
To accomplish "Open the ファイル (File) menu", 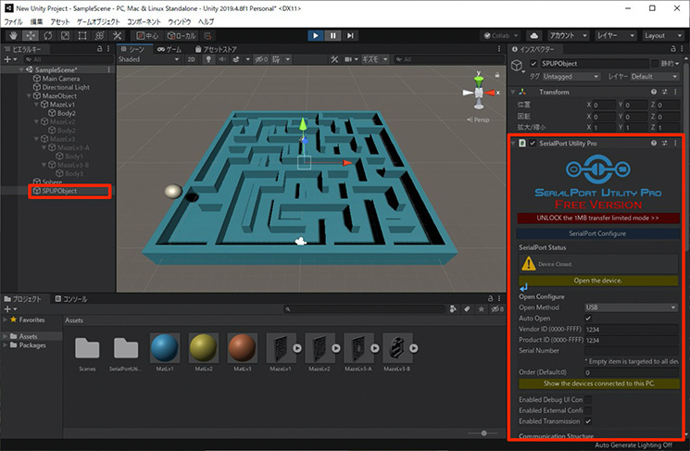I will point(13,21).
